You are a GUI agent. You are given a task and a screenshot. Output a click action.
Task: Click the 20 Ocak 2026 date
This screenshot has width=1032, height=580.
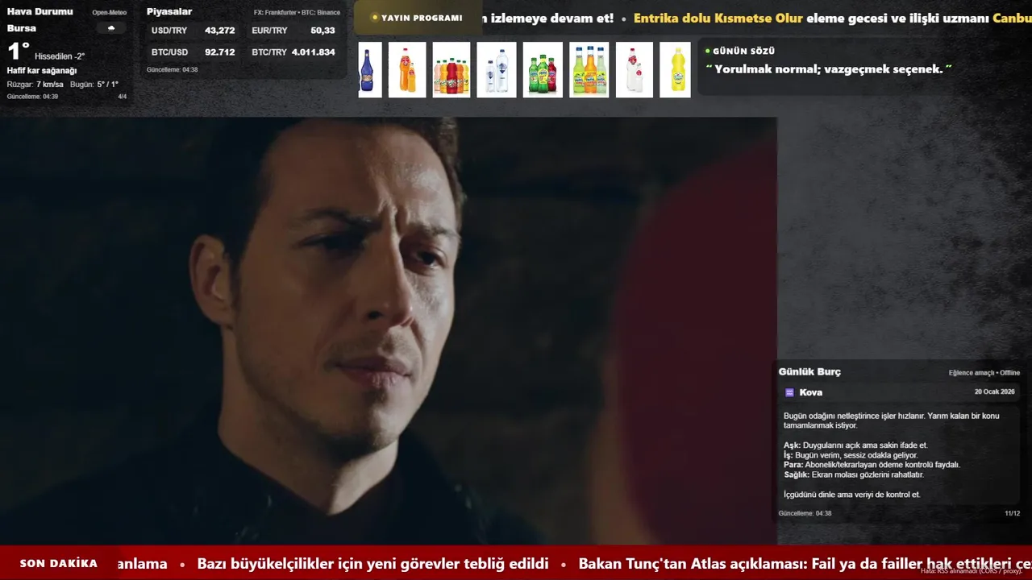(995, 391)
